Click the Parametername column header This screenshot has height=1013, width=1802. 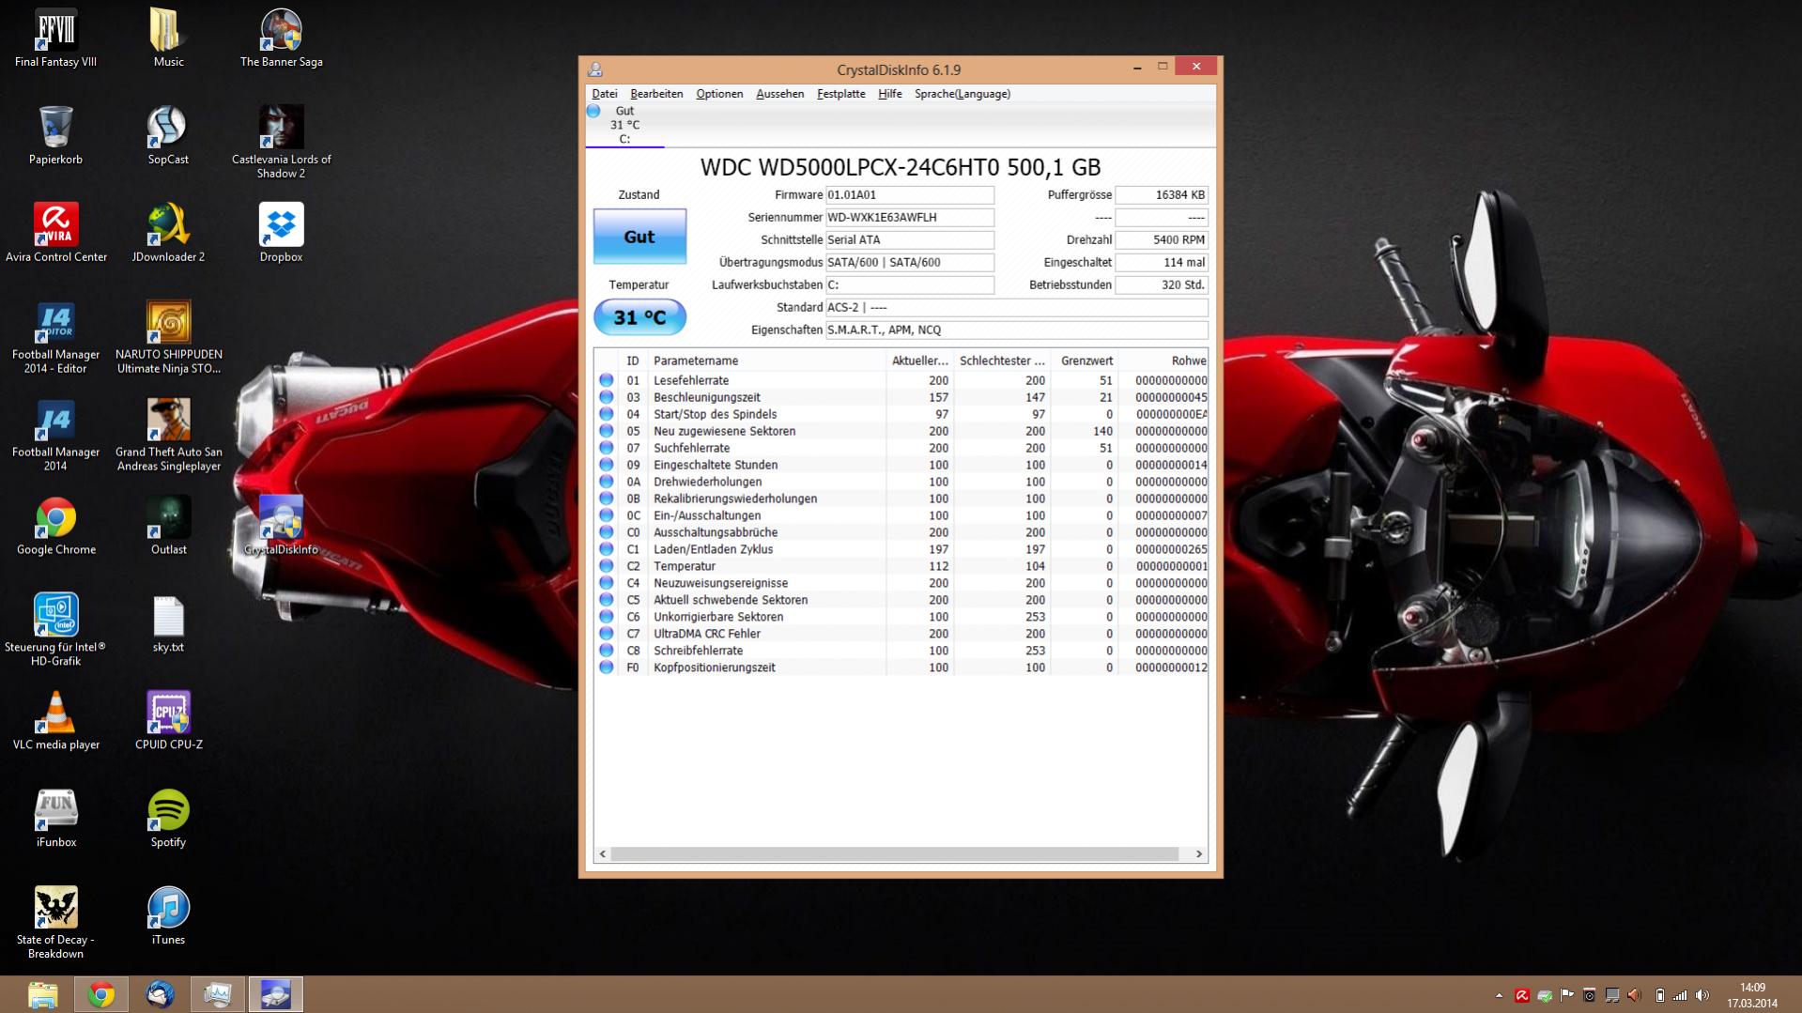pos(766,361)
